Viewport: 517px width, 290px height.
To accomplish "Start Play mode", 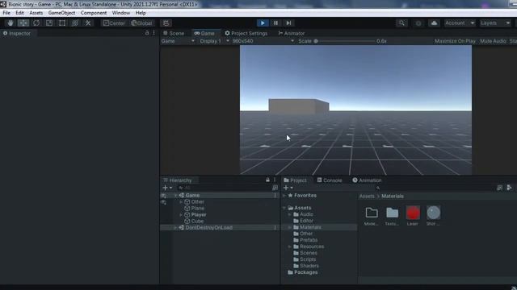I will click(263, 23).
